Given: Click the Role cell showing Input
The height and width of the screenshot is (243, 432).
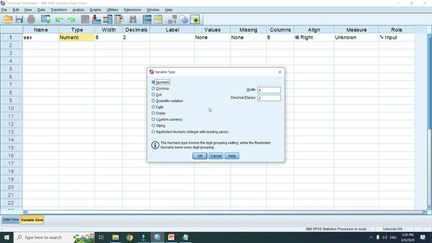Looking at the screenshot, I should pos(397,37).
